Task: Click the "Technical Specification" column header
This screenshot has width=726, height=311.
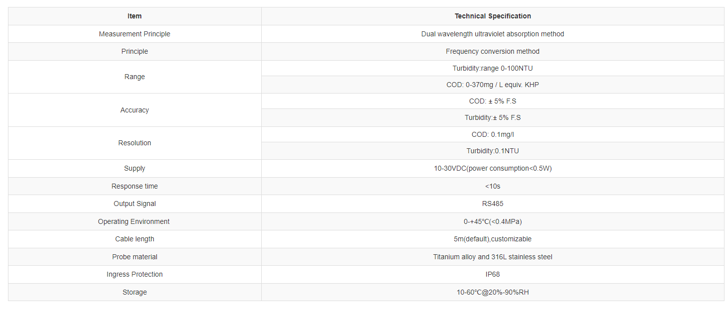Action: 493,16
